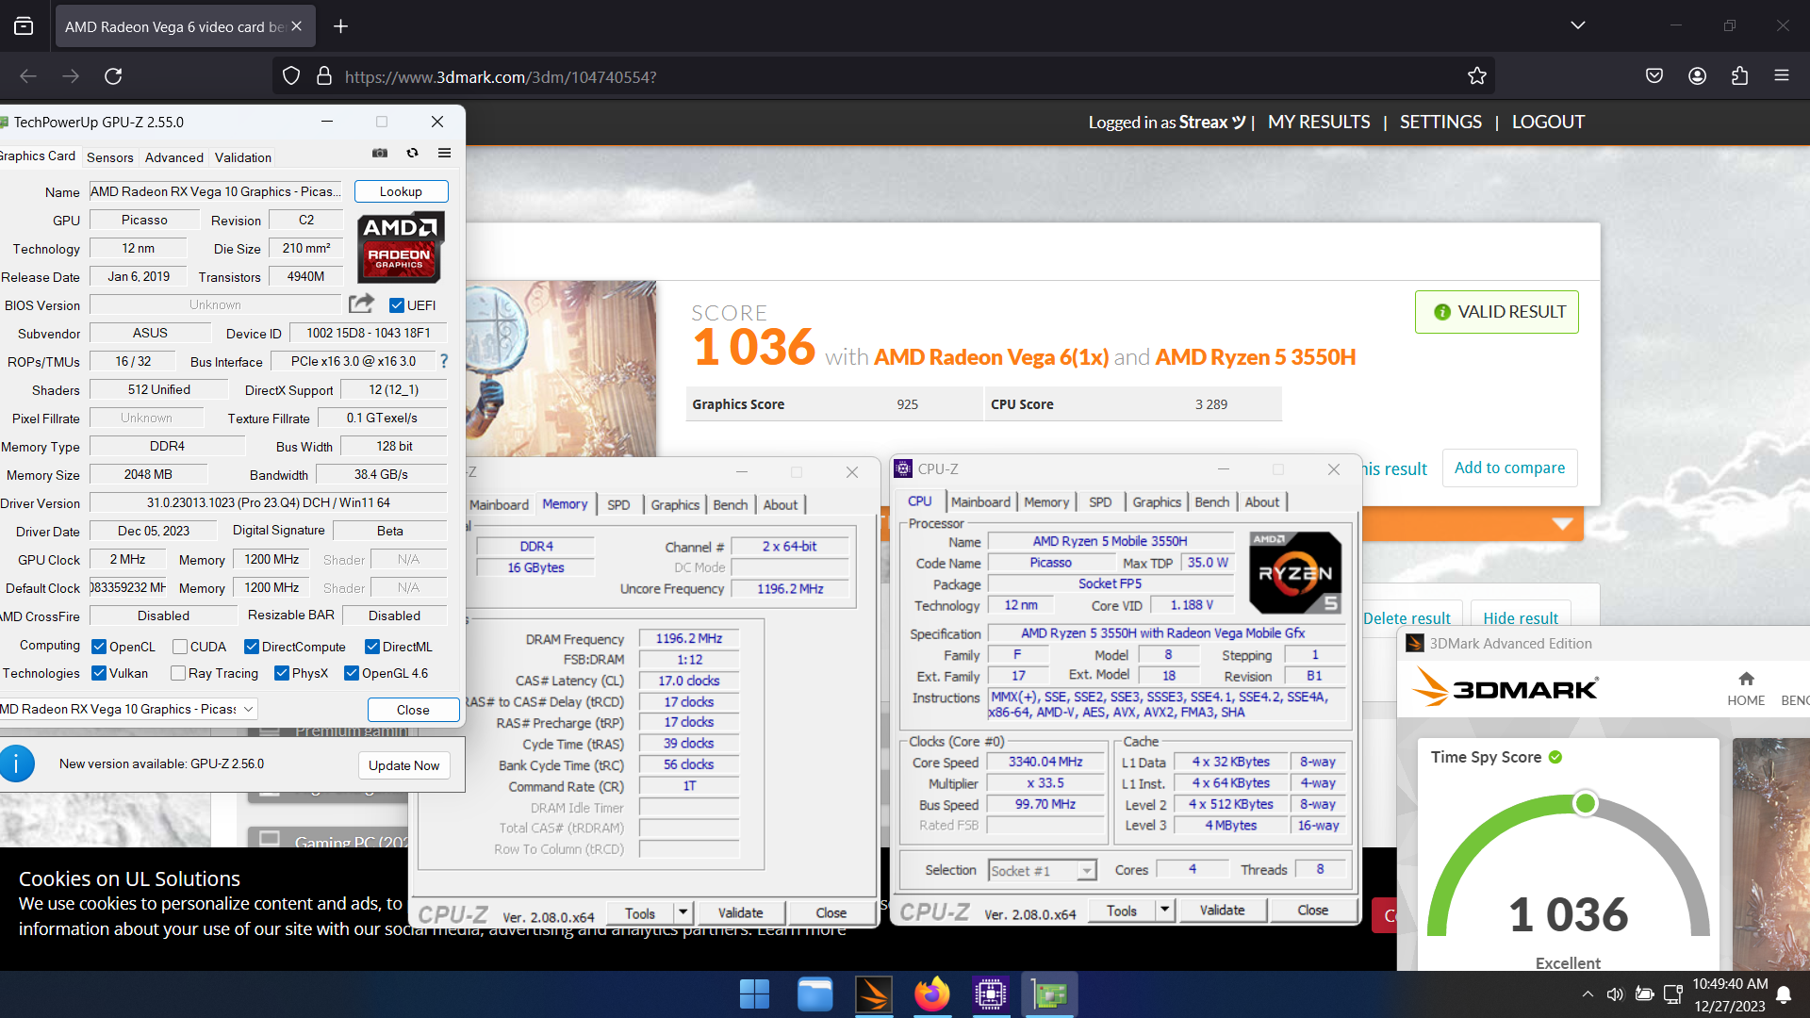Open the SETTINGS link on 3dmark.com
Viewport: 1810px width, 1018px height.
coord(1440,122)
